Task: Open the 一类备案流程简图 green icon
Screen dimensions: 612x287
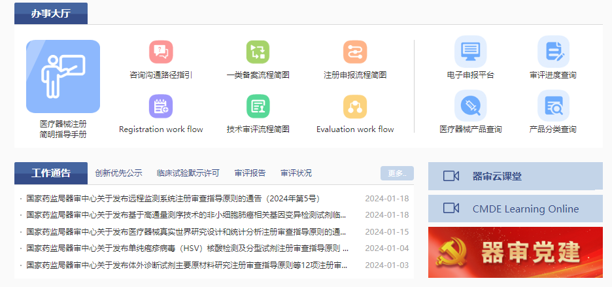Action: 258,52
